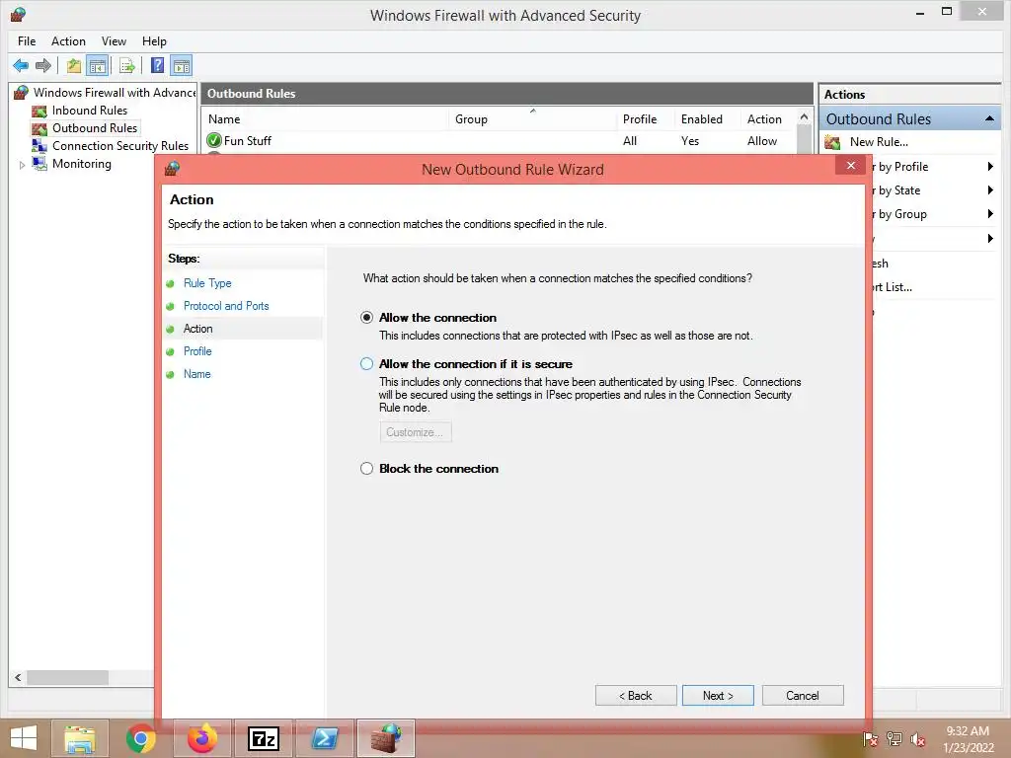Click the Up one level toolbar icon
This screenshot has width=1011, height=758.
click(73, 65)
